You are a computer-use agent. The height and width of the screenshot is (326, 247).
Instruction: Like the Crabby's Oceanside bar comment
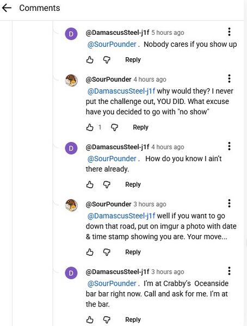pyautogui.click(x=90, y=319)
